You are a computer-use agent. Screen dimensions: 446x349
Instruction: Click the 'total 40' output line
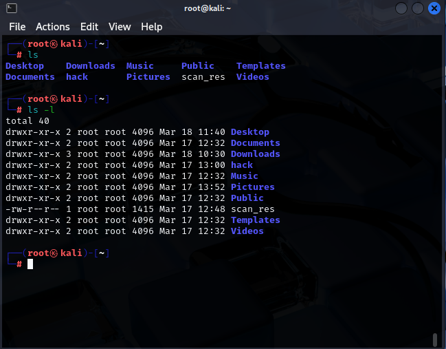[27, 120]
